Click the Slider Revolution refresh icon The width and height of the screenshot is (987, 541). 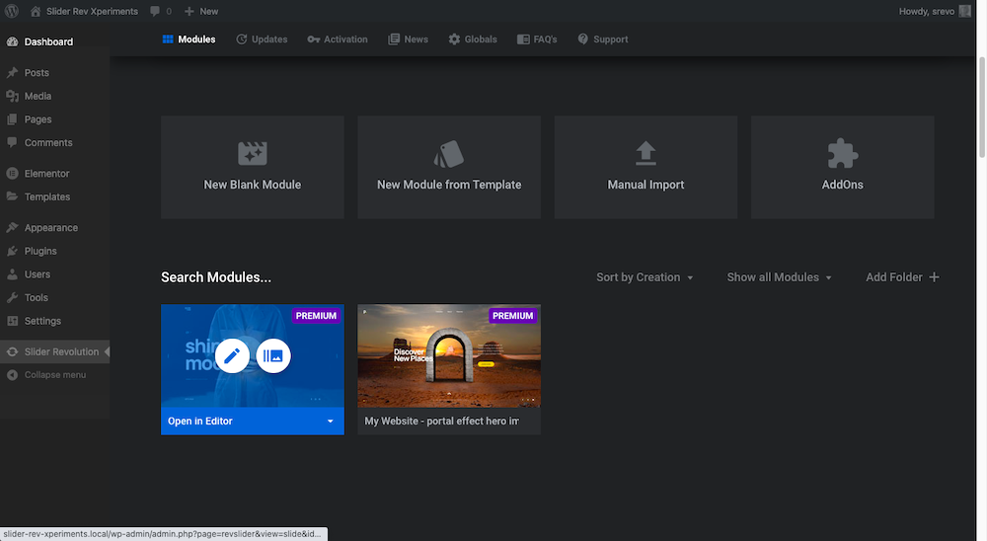(x=12, y=351)
